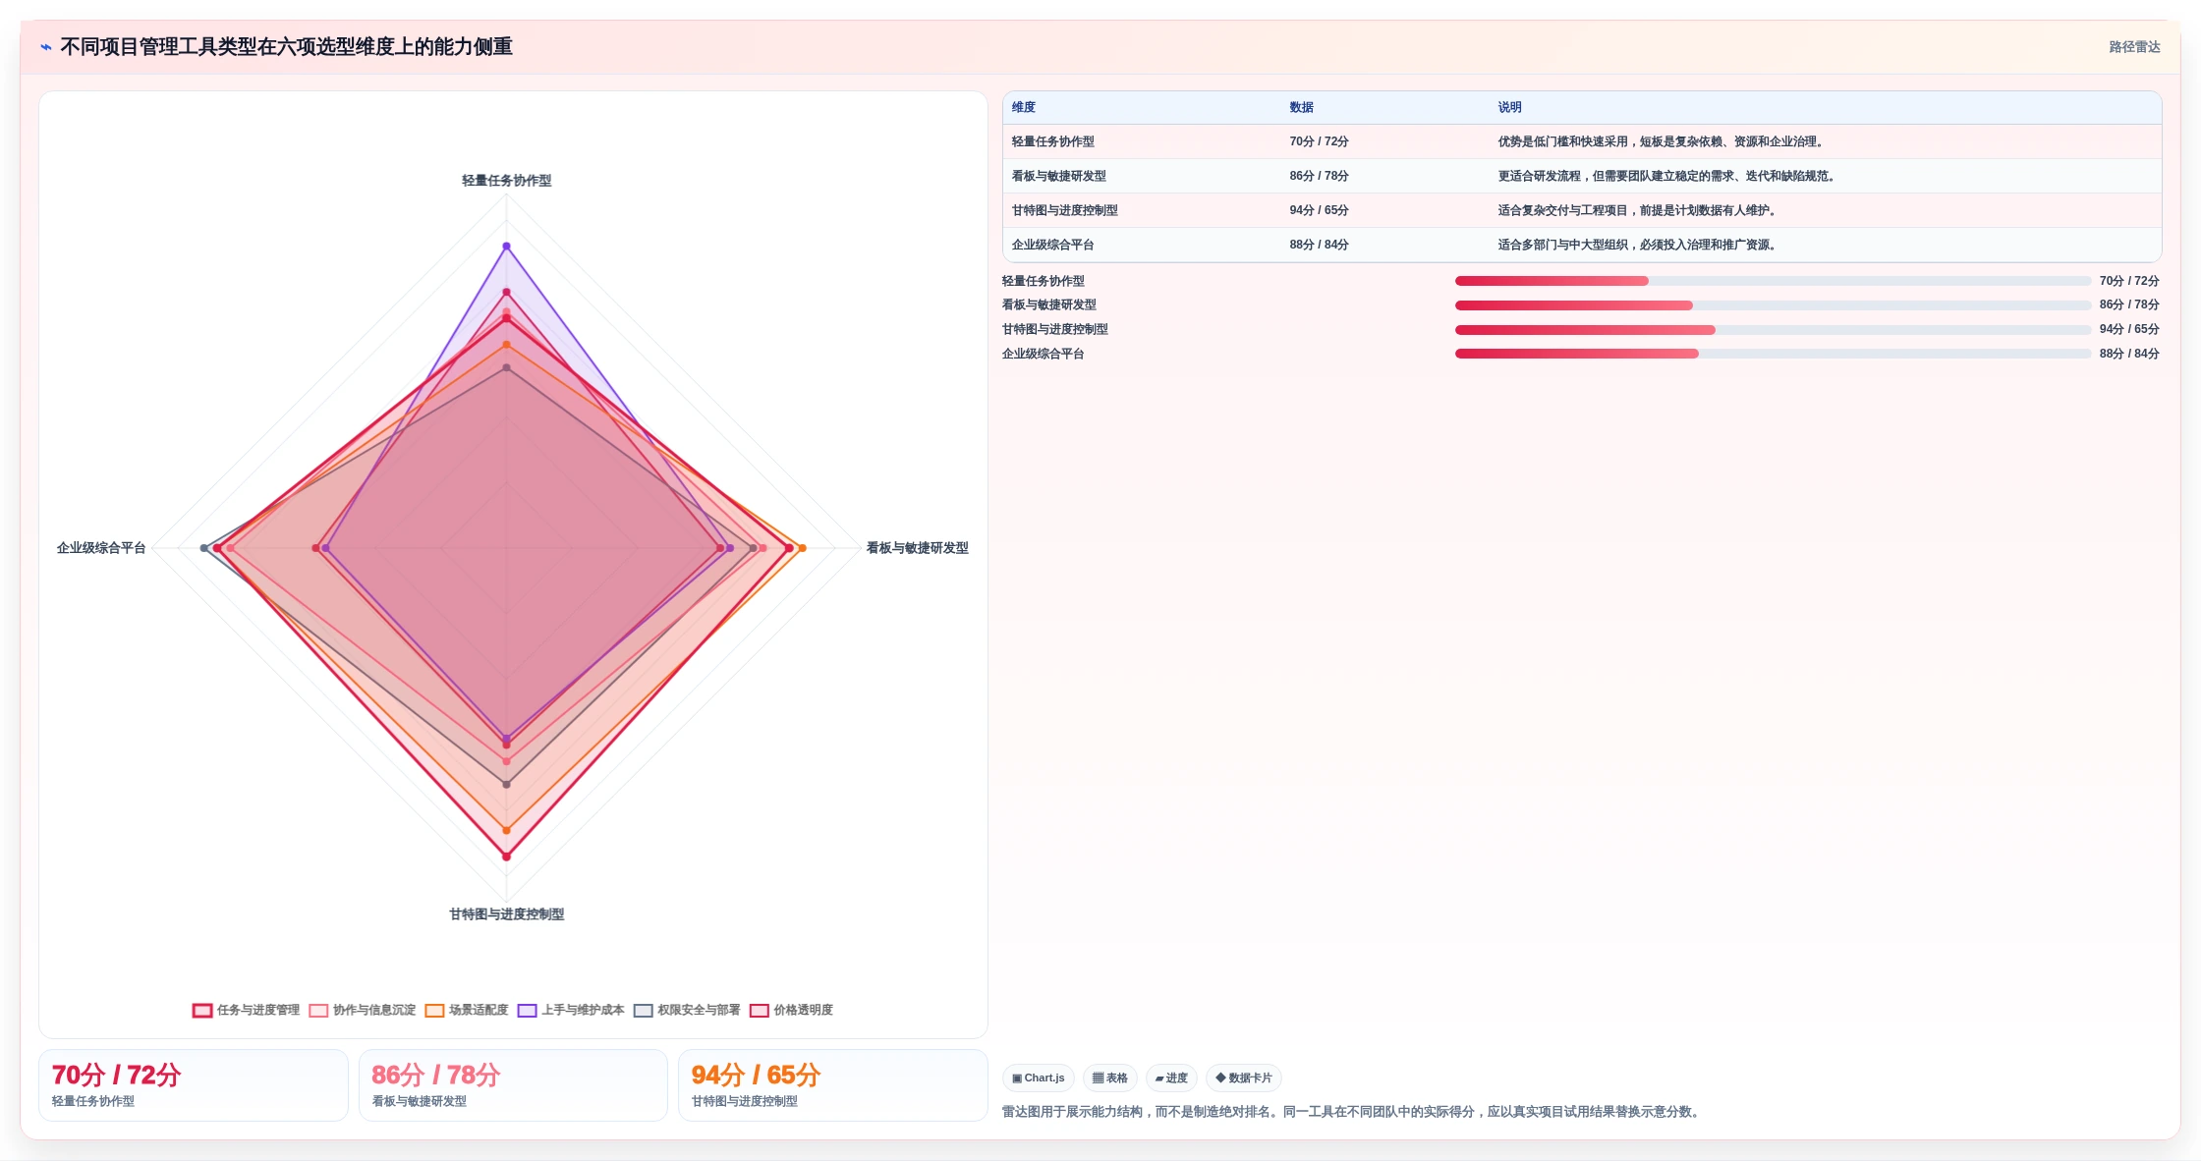The image size is (2201, 1161).
Task: Click the 88分 / 84分 table cell
Action: pos(1320,245)
